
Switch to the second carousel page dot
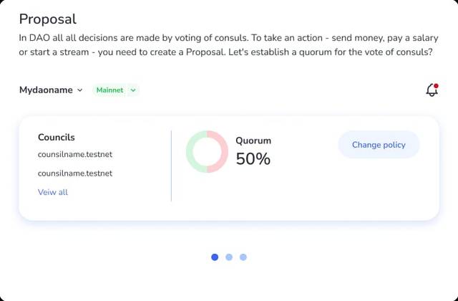click(x=229, y=257)
